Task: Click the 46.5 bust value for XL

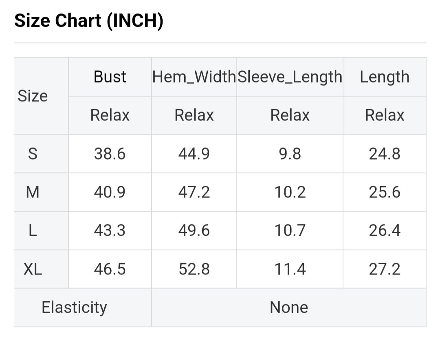Action: pyautogui.click(x=110, y=269)
